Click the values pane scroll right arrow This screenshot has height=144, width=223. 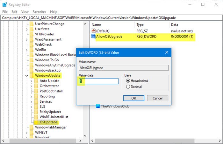point(220,141)
